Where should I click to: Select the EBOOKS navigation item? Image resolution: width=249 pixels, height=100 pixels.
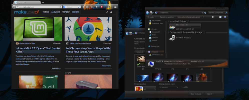(76, 12)
